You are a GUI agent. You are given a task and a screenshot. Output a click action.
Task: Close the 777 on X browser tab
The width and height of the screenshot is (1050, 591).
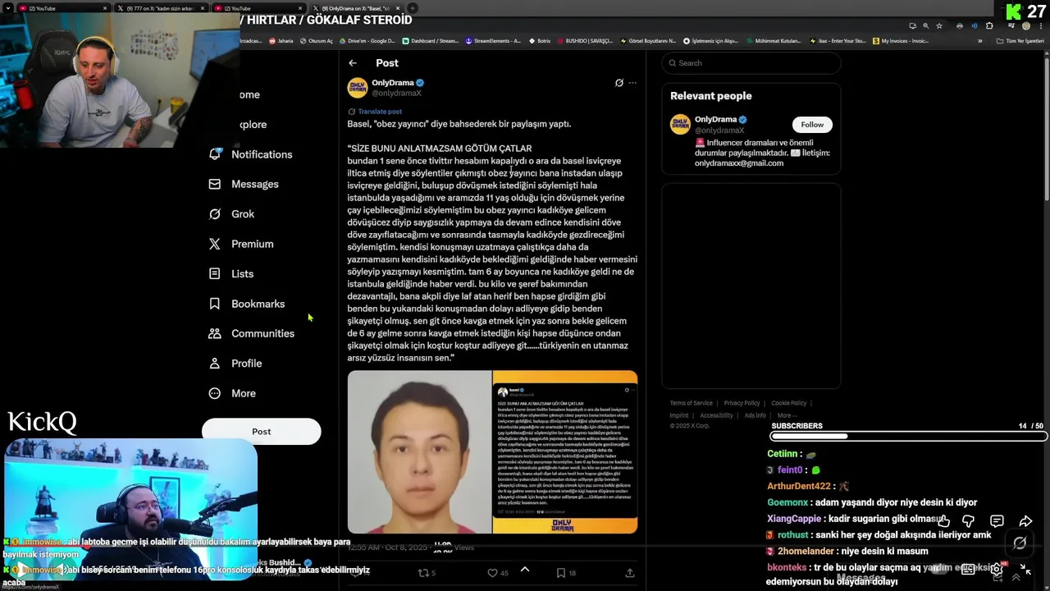201,8
